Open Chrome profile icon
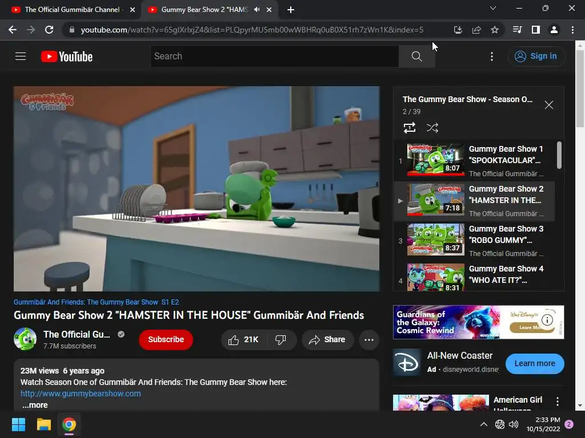585x438 pixels. point(554,30)
